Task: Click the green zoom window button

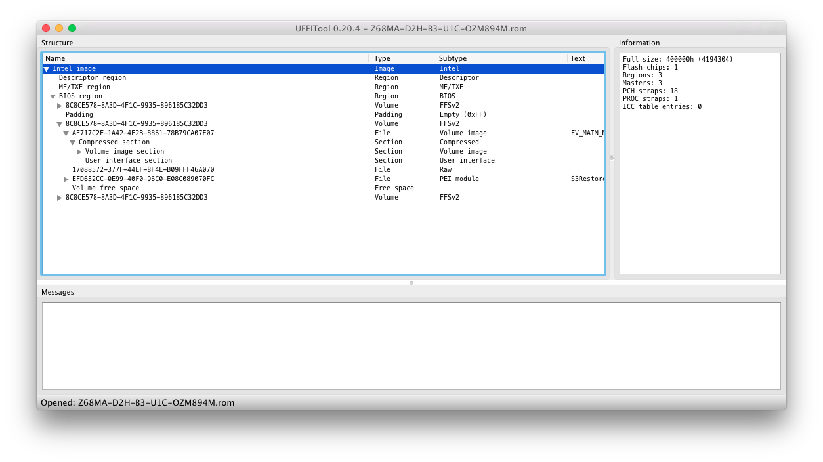Action: (x=72, y=28)
